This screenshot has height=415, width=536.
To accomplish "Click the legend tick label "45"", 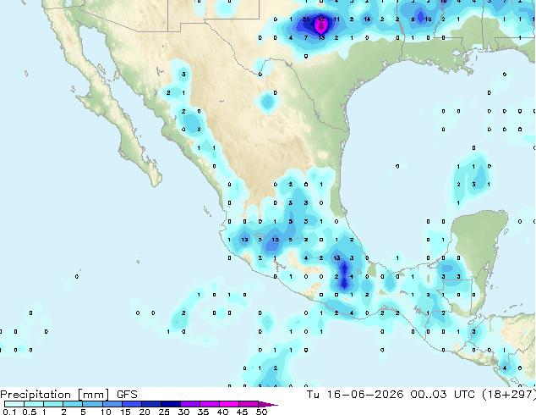I will click(242, 412).
